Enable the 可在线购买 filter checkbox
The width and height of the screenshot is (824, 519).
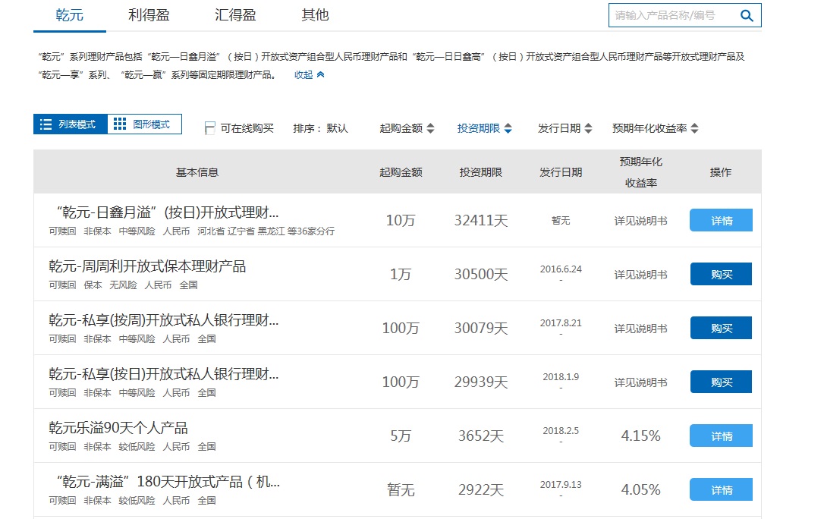coord(209,128)
